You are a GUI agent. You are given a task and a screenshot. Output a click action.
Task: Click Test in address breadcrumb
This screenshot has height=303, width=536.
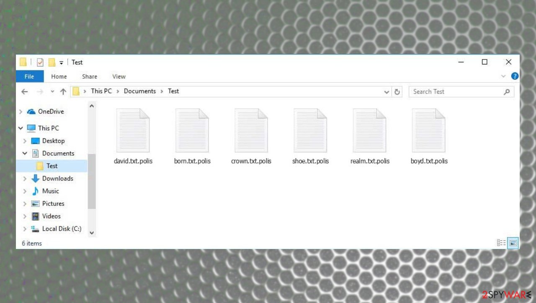[173, 91]
